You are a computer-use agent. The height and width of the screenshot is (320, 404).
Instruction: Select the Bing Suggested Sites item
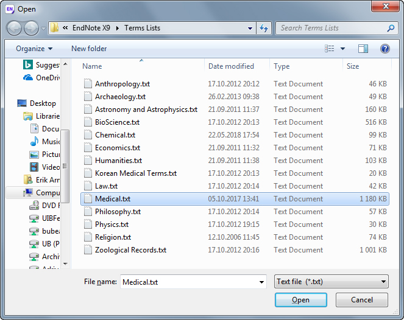(41, 65)
